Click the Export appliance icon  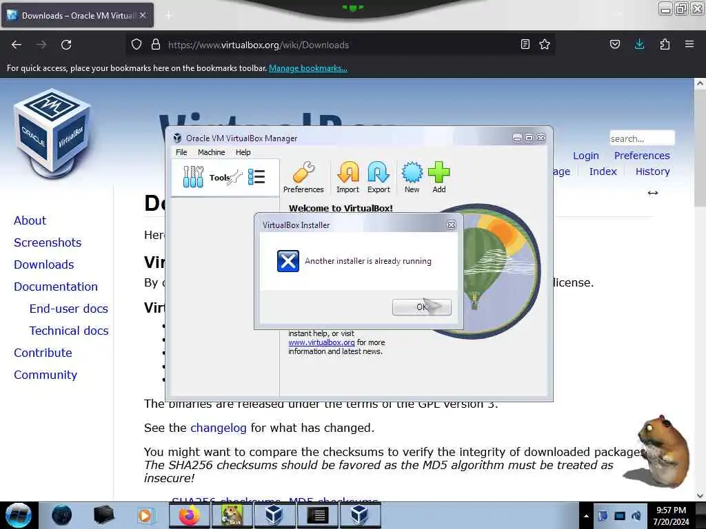click(379, 177)
